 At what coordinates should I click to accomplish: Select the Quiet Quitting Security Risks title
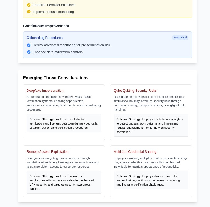[135, 91]
